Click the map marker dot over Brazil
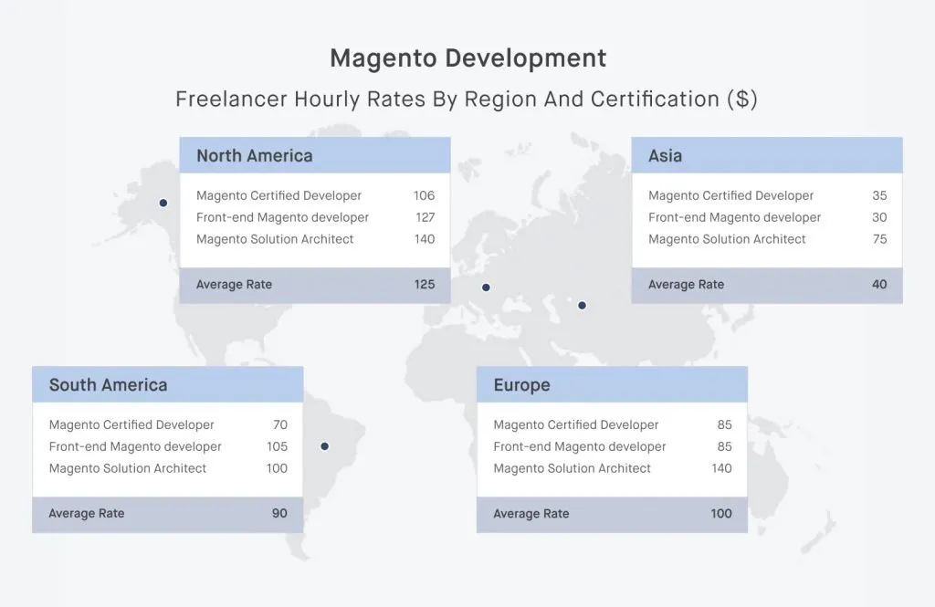 [x=324, y=446]
